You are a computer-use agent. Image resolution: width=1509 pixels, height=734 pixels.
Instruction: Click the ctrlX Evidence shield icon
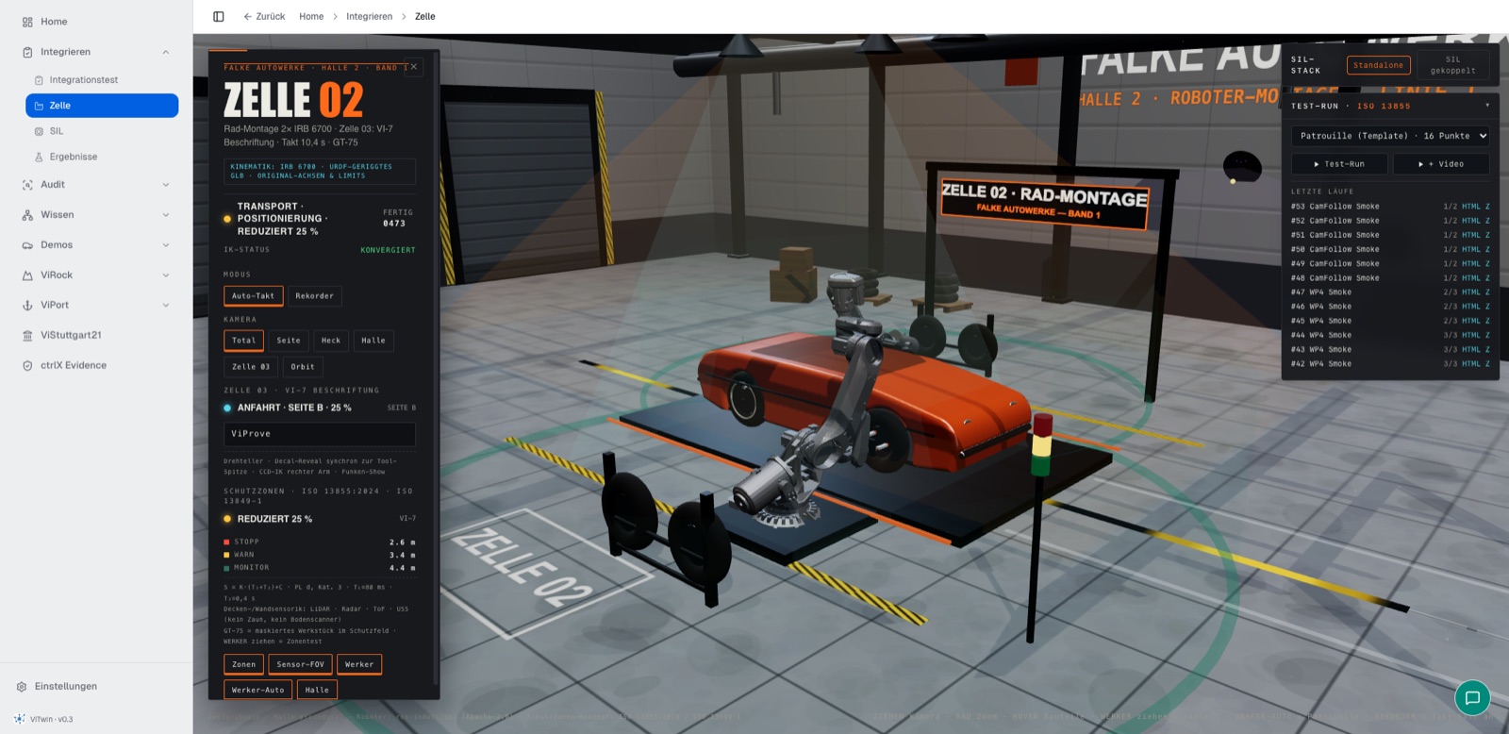[x=27, y=365]
